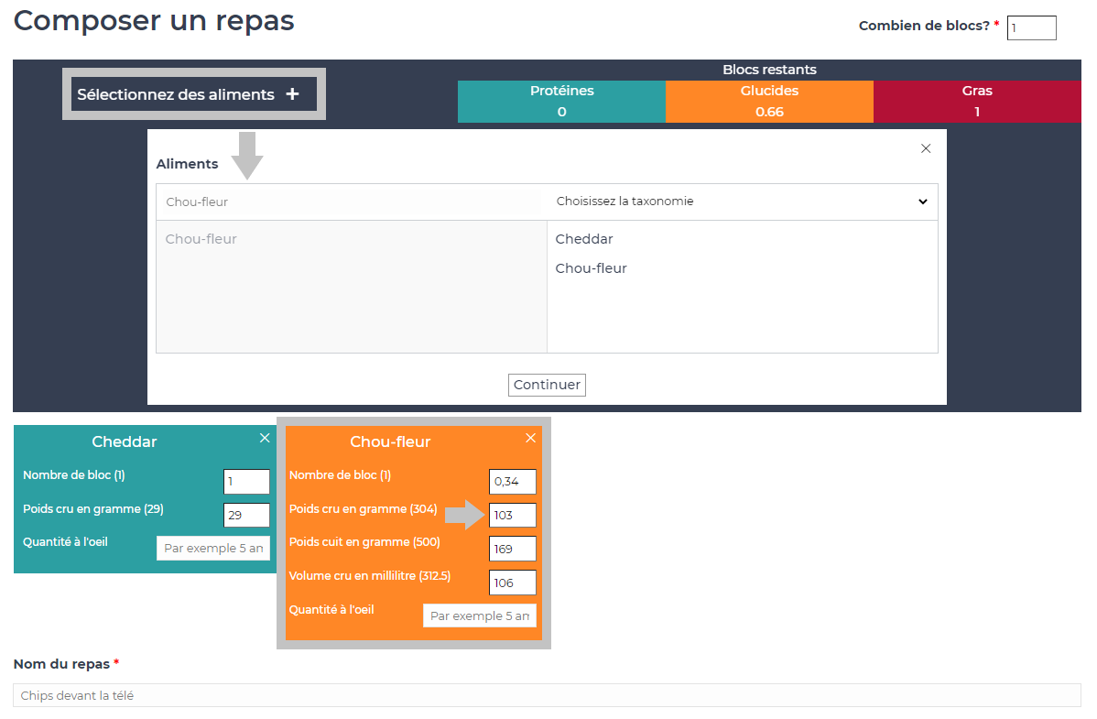Close the Aliments selection panel
1097x719 pixels.
coord(925,148)
